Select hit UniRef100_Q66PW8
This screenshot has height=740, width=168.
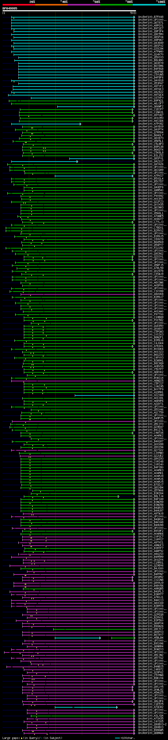click(151, 72)
